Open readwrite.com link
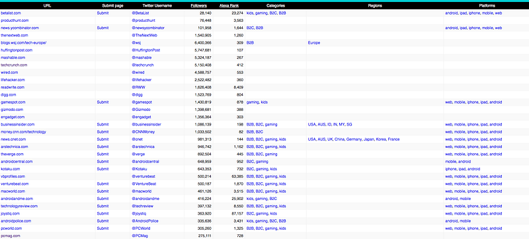This screenshot has height=239, width=529. pyautogui.click(x=13, y=87)
